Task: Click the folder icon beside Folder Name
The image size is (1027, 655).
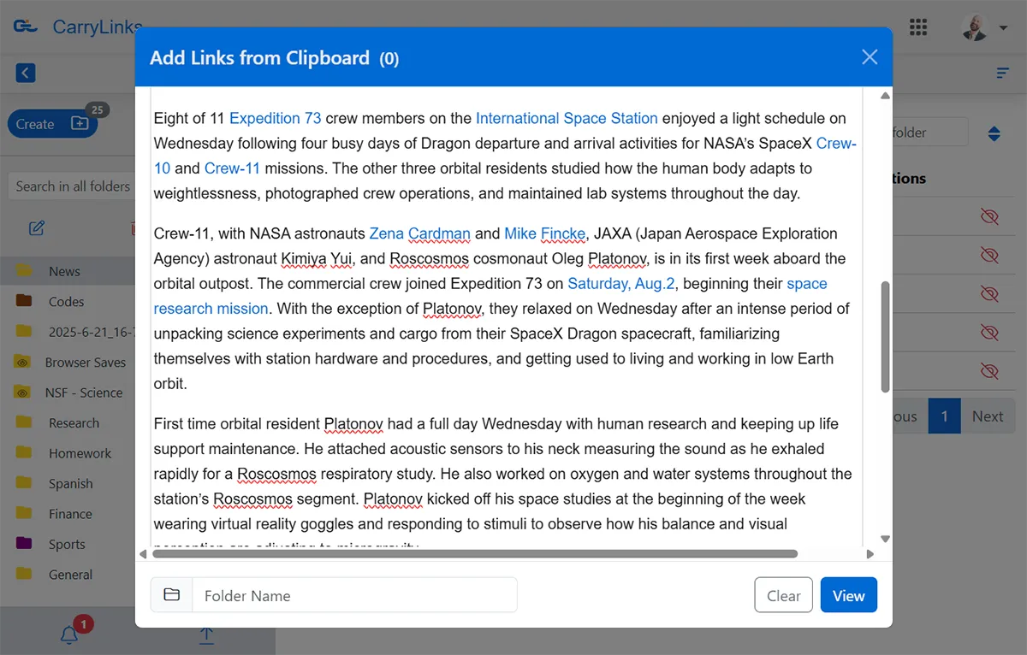Action: (172, 595)
